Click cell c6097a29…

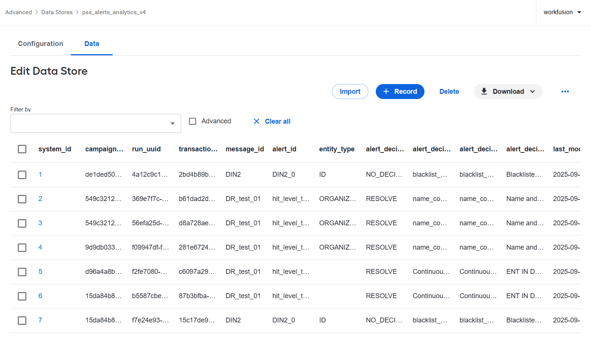tap(197, 272)
